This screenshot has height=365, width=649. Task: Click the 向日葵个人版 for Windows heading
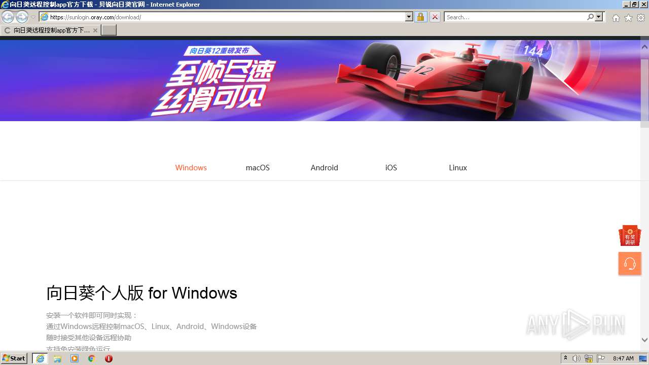[142, 293]
